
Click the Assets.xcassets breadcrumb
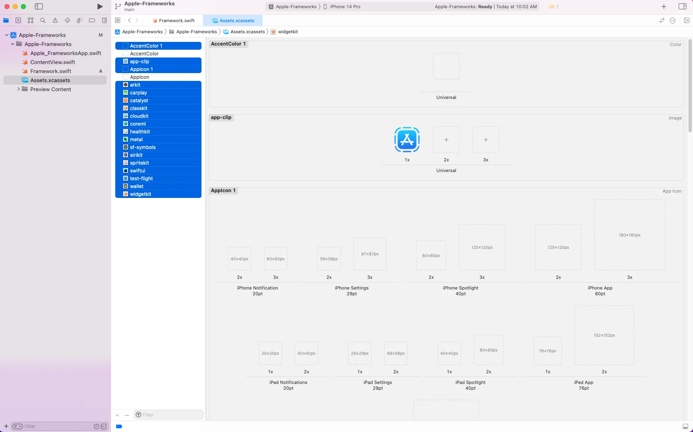tap(244, 32)
